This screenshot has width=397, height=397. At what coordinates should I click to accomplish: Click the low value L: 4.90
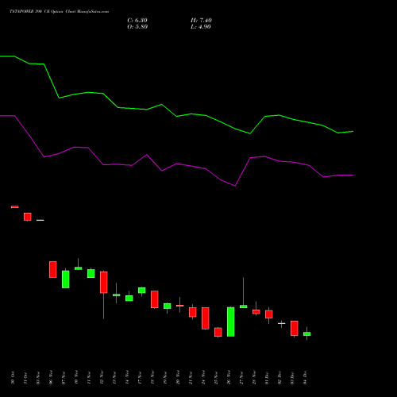click(201, 27)
